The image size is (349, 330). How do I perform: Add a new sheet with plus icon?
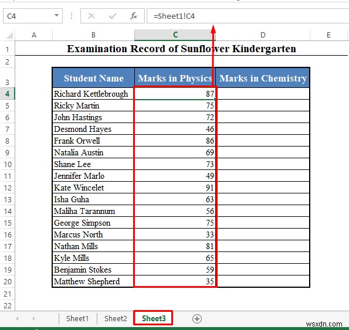tap(197, 319)
